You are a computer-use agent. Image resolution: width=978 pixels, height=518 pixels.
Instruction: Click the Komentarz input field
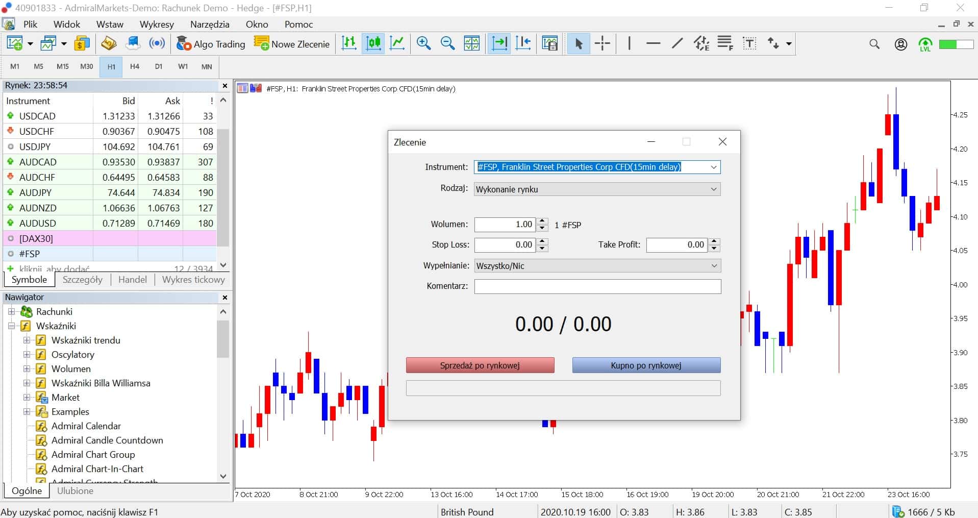597,286
